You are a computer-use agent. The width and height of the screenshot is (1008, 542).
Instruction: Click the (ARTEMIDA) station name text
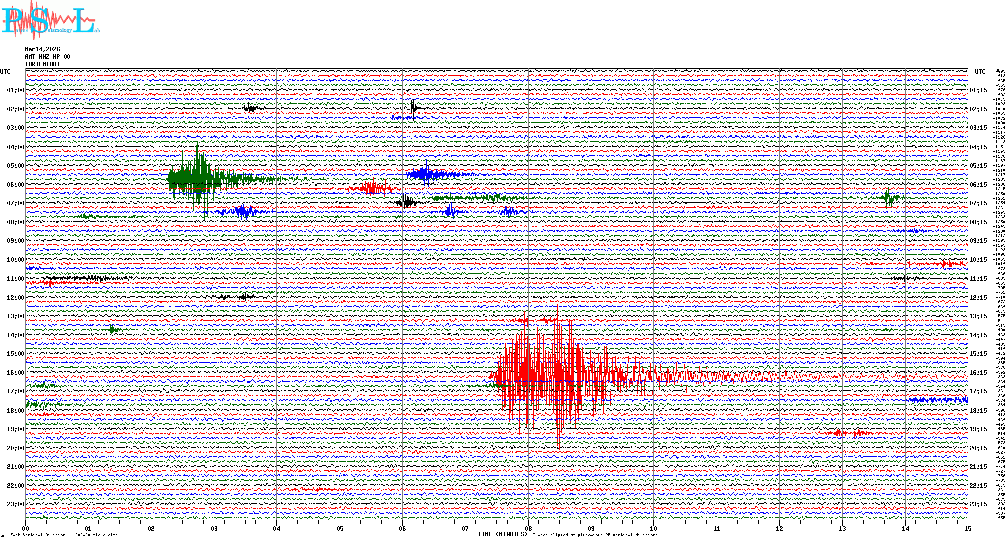42,64
